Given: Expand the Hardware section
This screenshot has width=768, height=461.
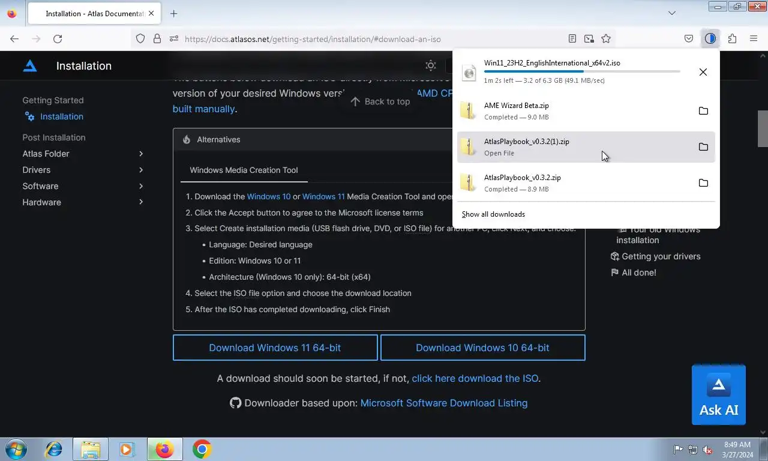Looking at the screenshot, I should tap(83, 202).
